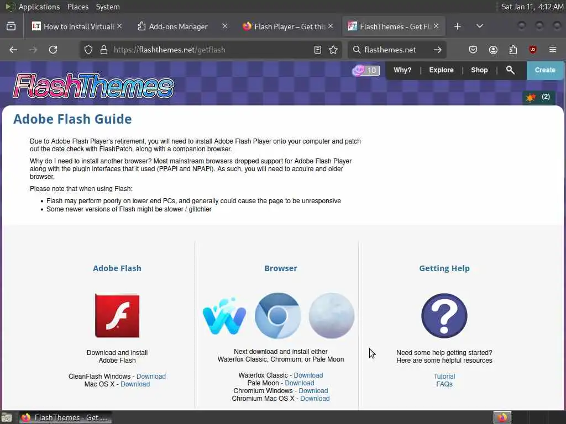Click the site search magnifier icon
This screenshot has width=566, height=424.
(510, 70)
